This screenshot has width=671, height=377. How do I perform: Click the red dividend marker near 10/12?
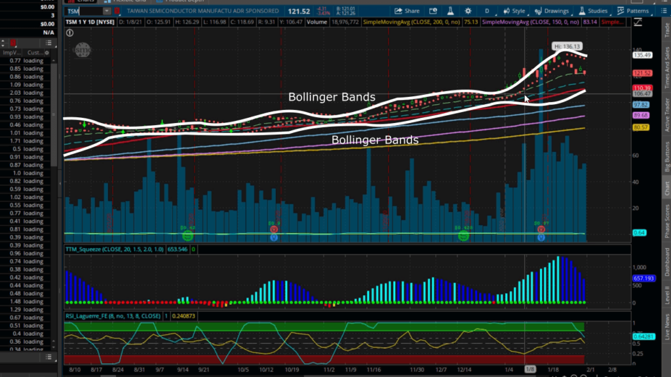[274, 230]
